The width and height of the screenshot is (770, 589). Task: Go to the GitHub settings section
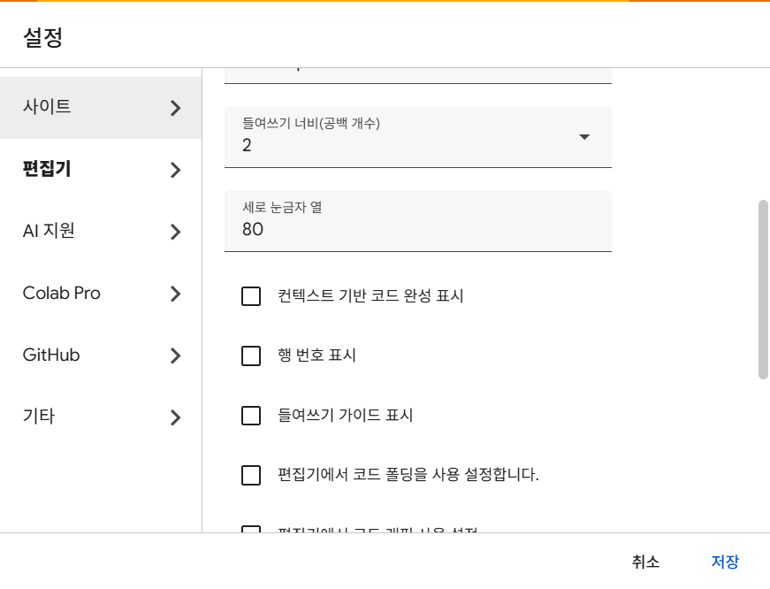pyautogui.click(x=51, y=355)
